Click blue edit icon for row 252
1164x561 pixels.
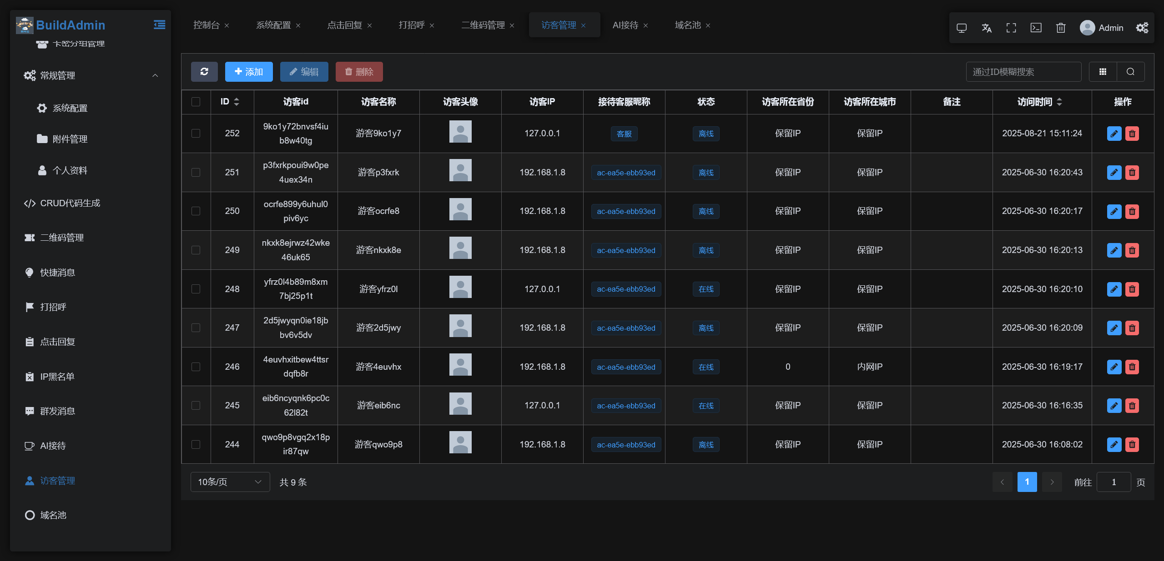tap(1114, 134)
